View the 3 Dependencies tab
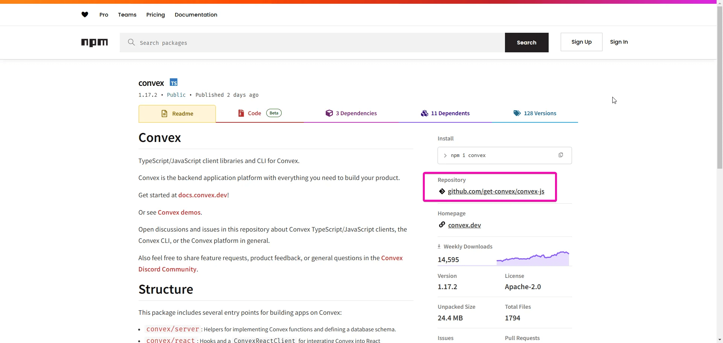Image resolution: width=723 pixels, height=343 pixels. [x=351, y=113]
